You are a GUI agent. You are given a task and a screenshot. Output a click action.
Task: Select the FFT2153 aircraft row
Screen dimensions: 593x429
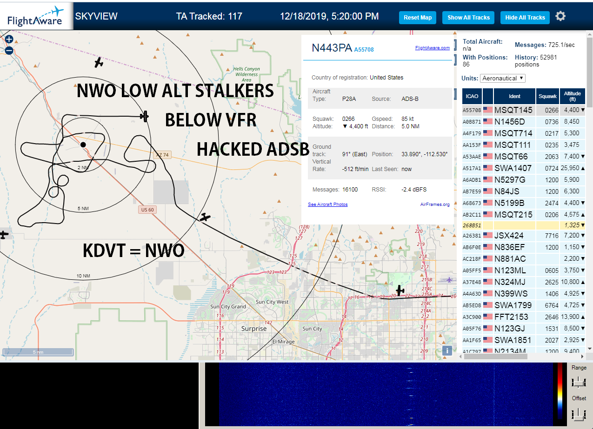524,317
